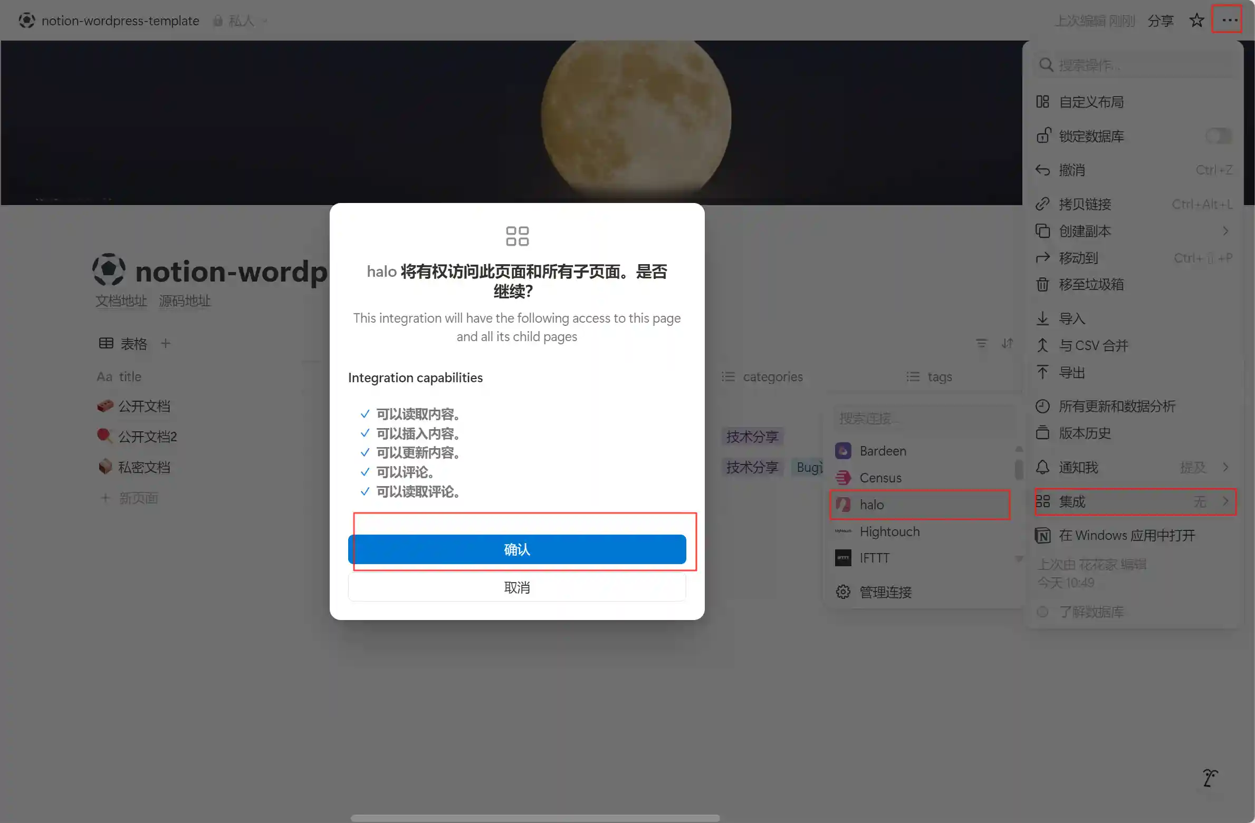Add a new view with the + icon
Image resolution: width=1255 pixels, height=823 pixels.
click(166, 343)
